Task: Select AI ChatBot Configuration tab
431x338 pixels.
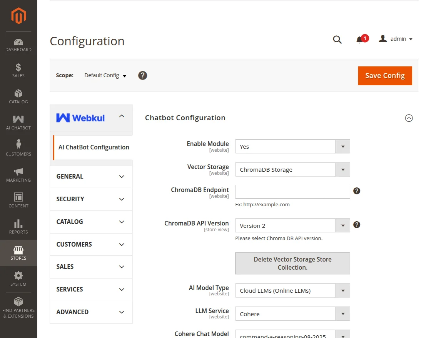Action: [x=94, y=147]
